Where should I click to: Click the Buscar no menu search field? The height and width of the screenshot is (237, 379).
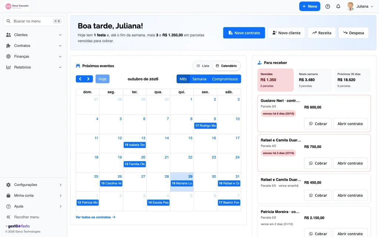(34, 21)
